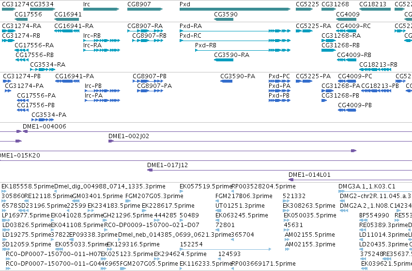The width and height of the screenshot is (412, 271).
Task: Click transcript Pxd-RB
Action: point(243,50)
